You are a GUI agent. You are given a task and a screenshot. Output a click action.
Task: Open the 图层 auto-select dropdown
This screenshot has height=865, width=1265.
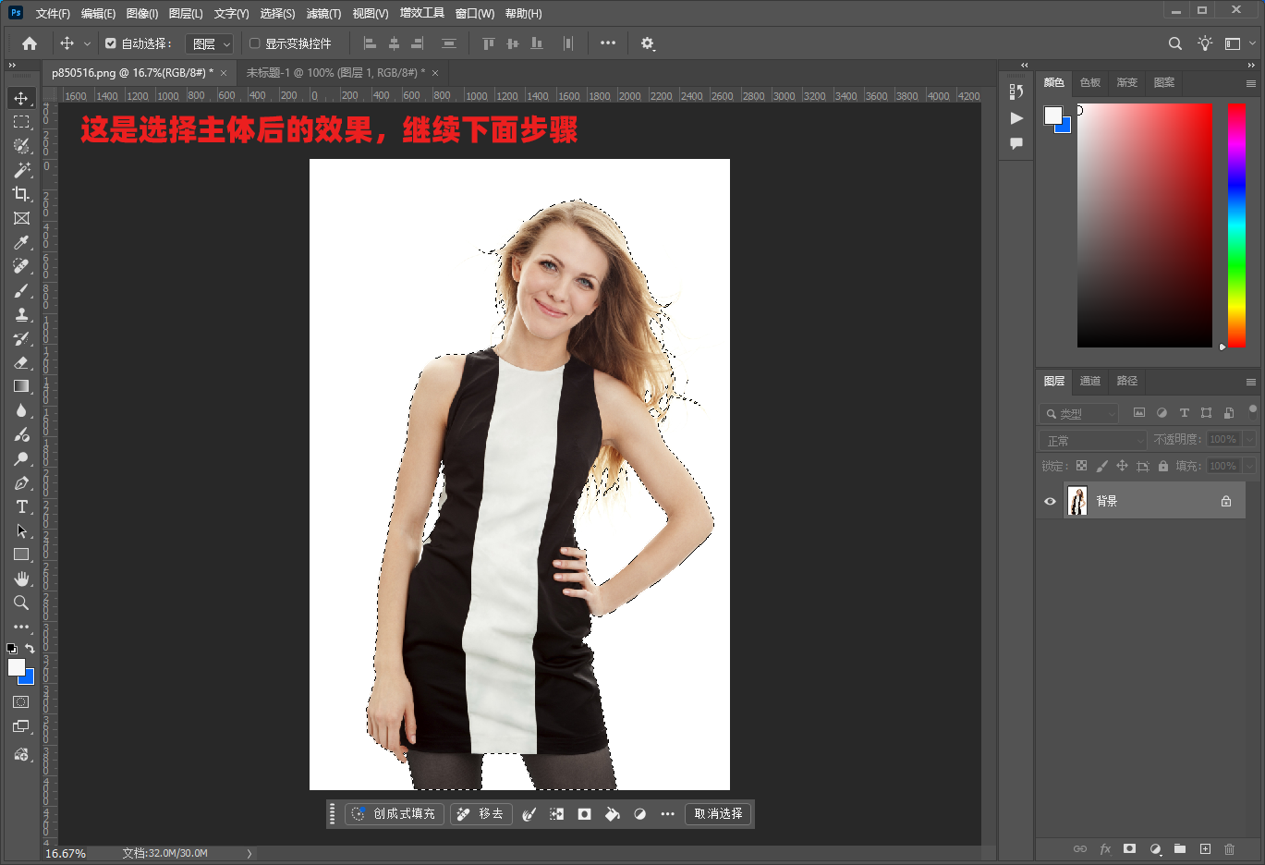(210, 43)
